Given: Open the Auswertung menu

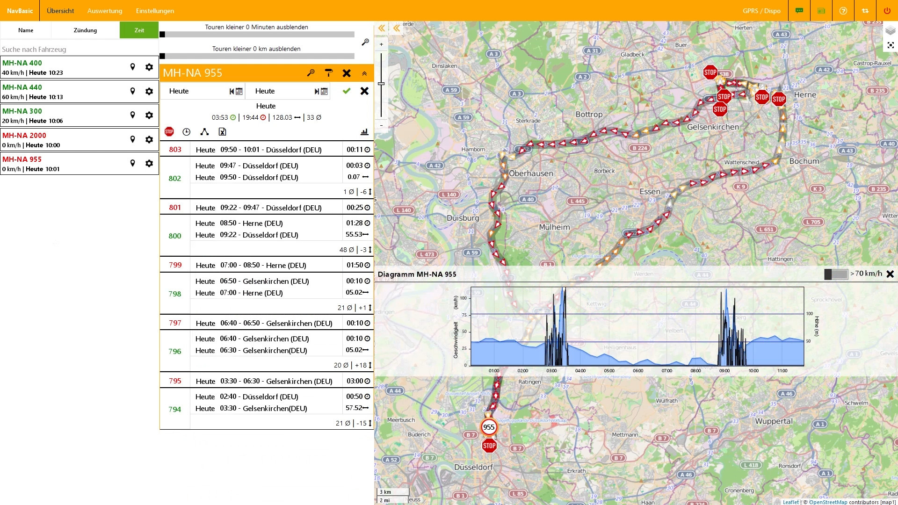Looking at the screenshot, I should (x=105, y=11).
